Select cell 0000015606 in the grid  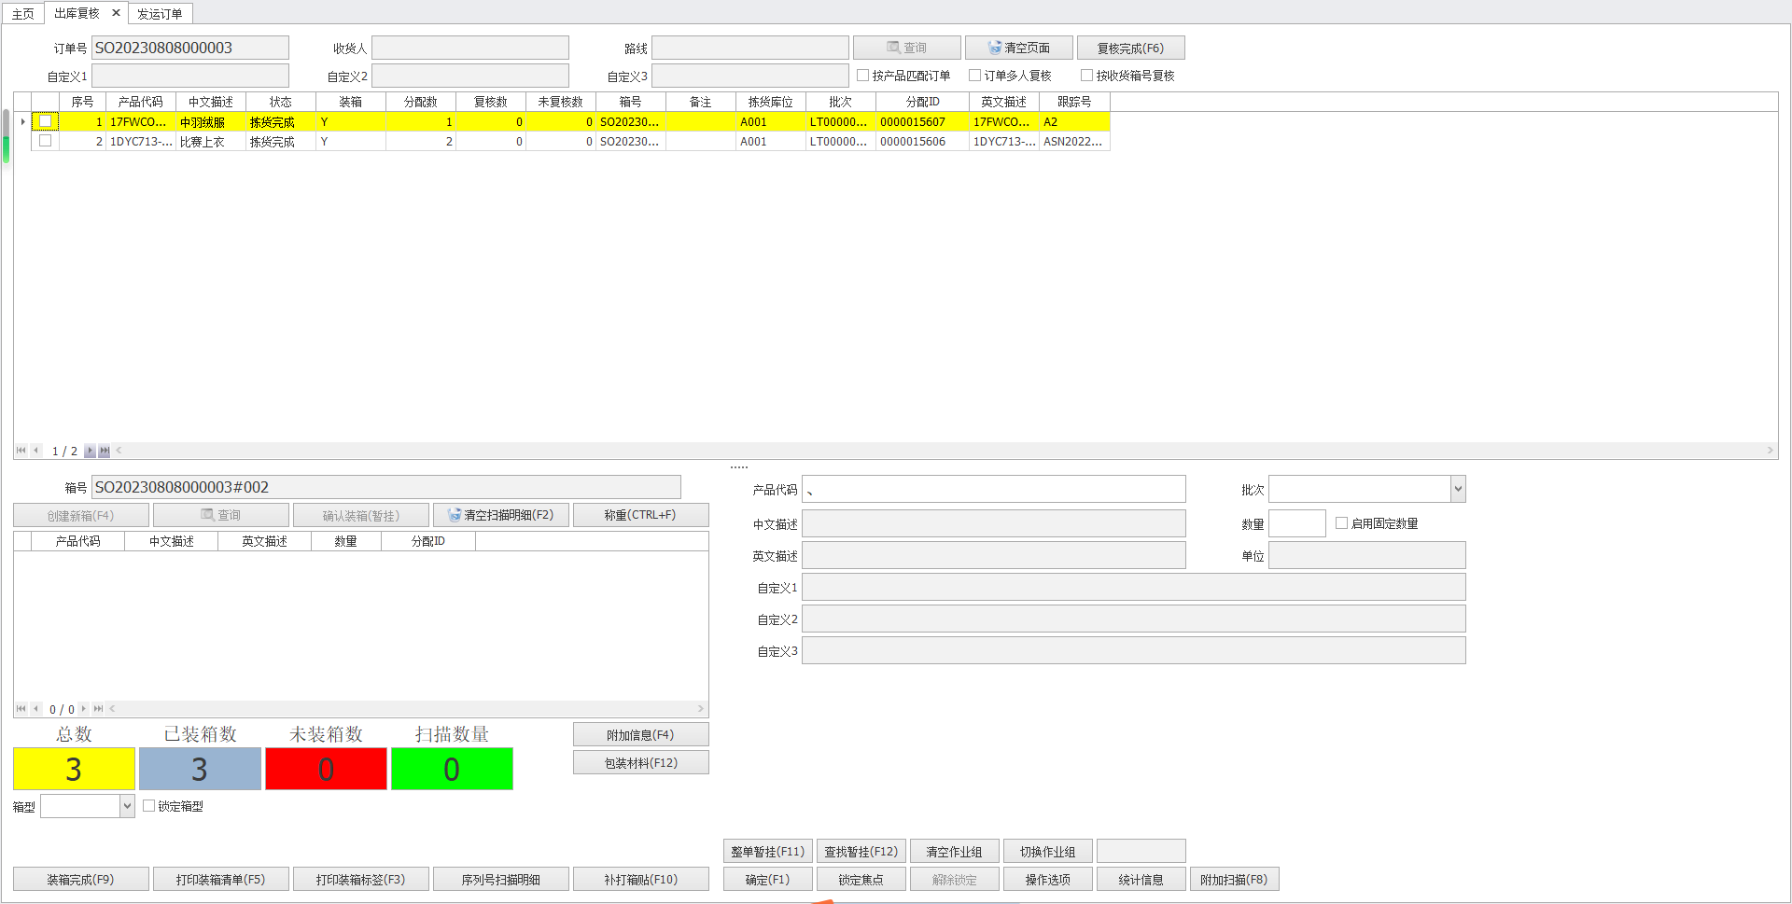[x=922, y=142]
